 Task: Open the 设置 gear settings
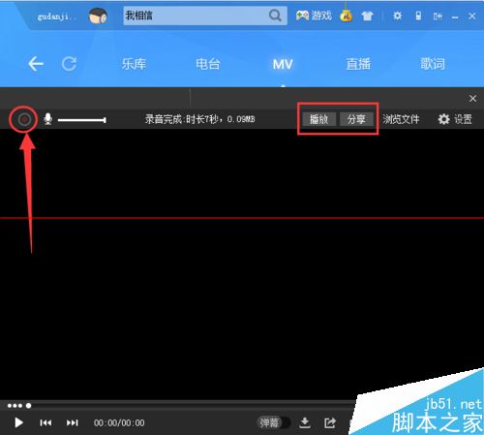click(455, 119)
